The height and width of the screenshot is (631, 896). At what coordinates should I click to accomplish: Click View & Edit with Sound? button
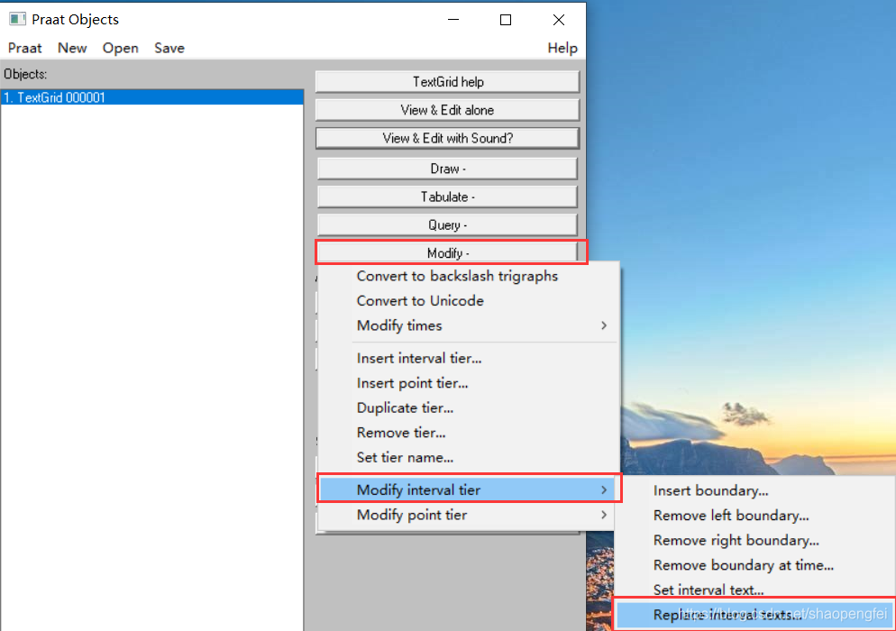coord(447,138)
